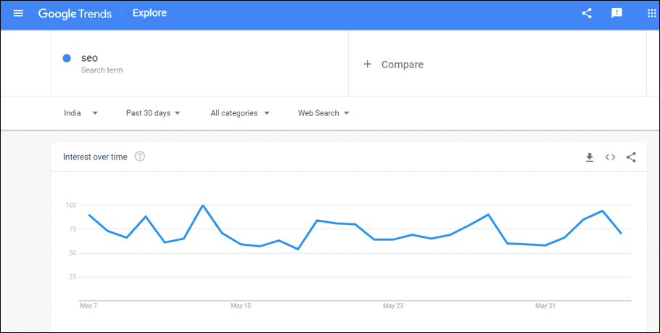Image resolution: width=660 pixels, height=333 pixels.
Task: Click the peak point at 100 on chart
Action: (x=203, y=205)
